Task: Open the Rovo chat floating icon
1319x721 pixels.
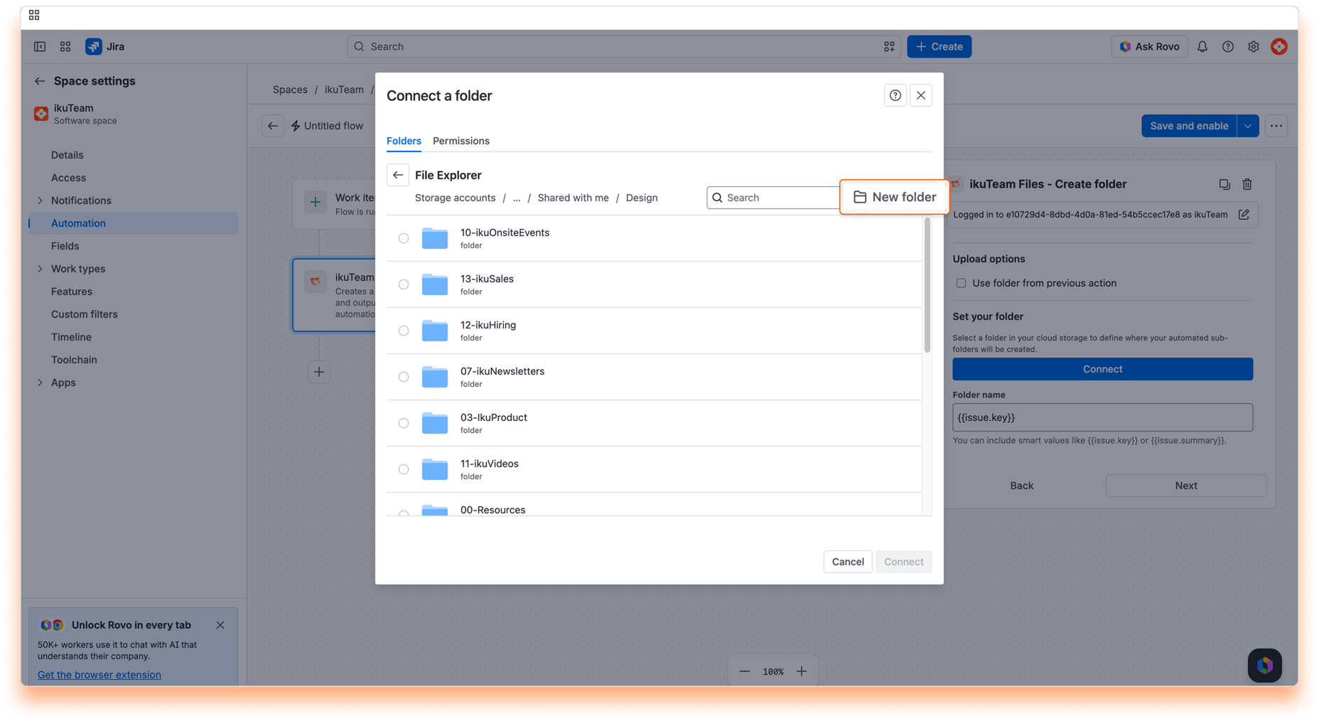Action: (1265, 666)
